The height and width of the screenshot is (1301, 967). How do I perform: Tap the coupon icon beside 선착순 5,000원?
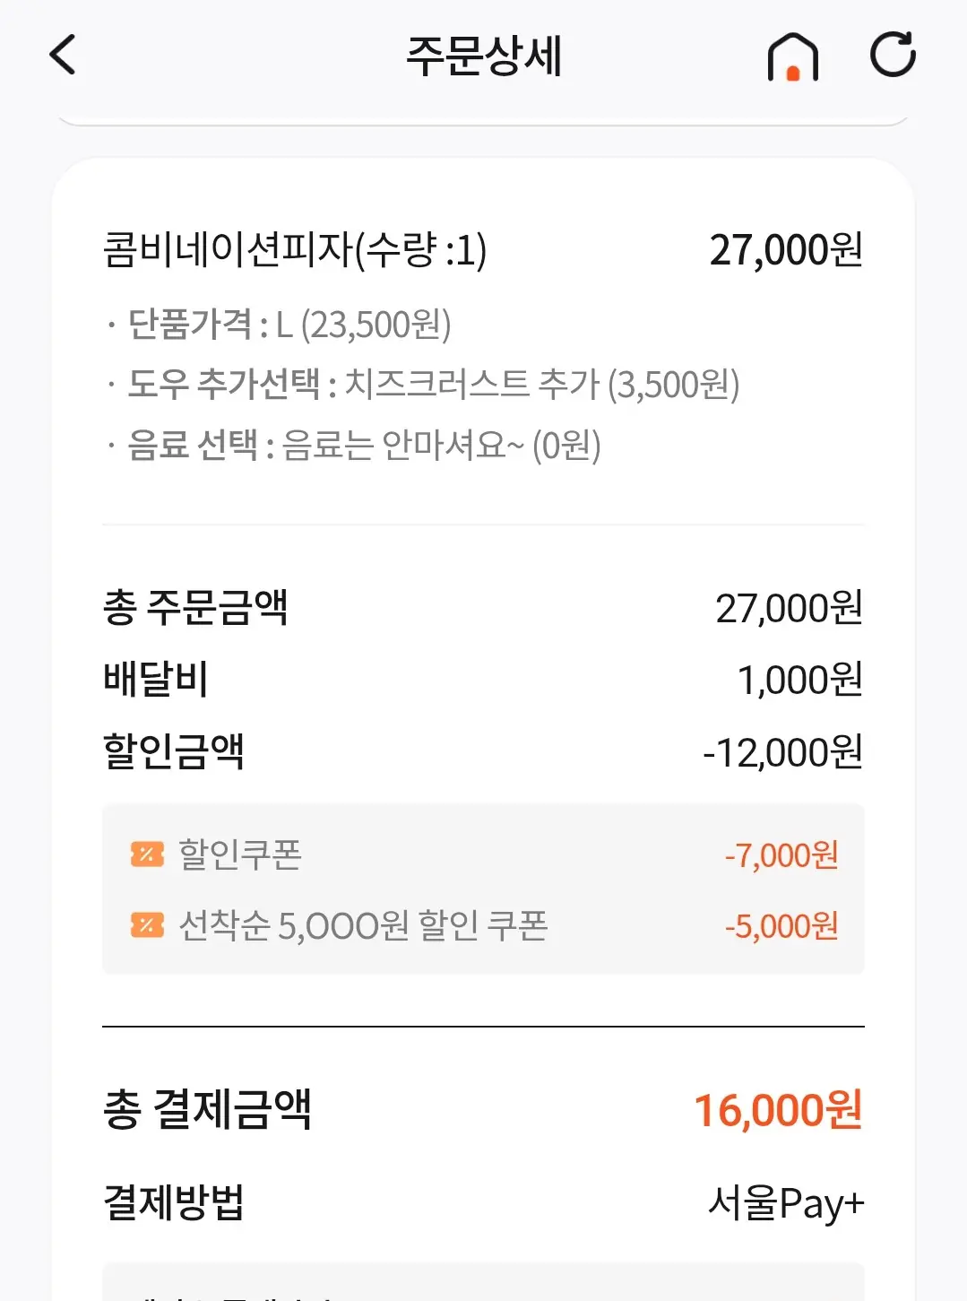click(x=147, y=924)
